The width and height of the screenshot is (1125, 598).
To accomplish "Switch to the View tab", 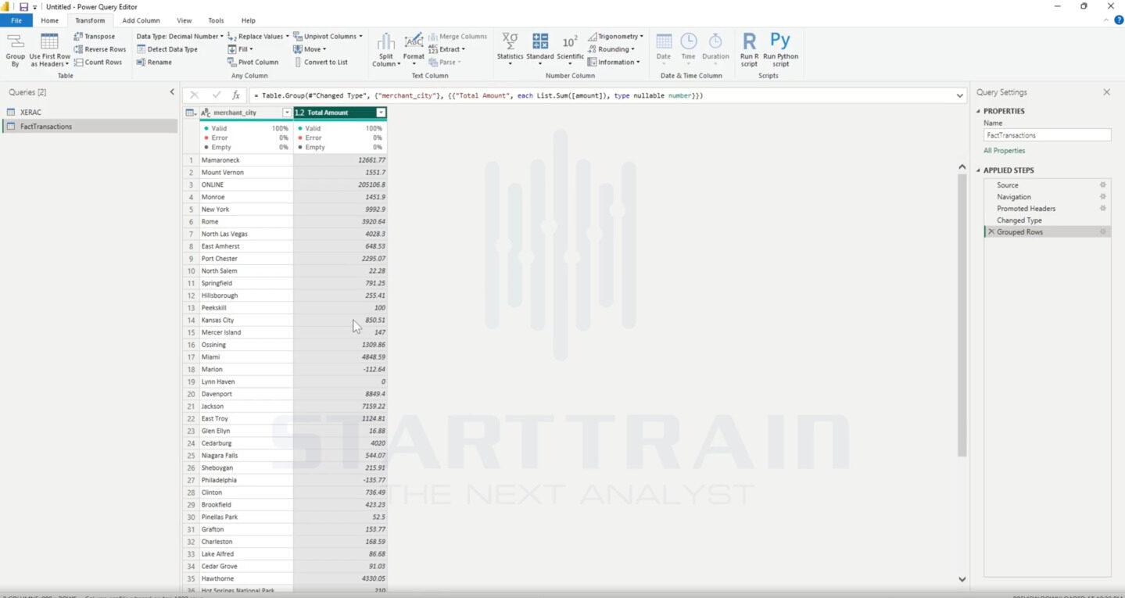I will click(x=185, y=20).
